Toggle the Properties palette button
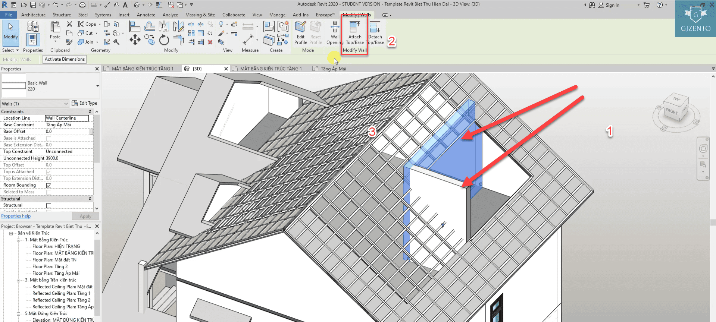Image resolution: width=716 pixels, height=322 pixels. click(x=33, y=40)
